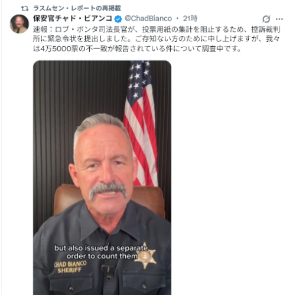Click the American flag in the video
This screenshot has height=295, width=290.
tap(141, 123)
